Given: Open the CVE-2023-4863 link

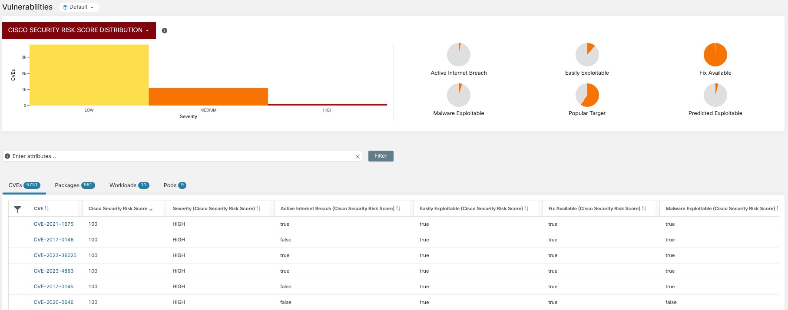Looking at the screenshot, I should pyautogui.click(x=53, y=271).
